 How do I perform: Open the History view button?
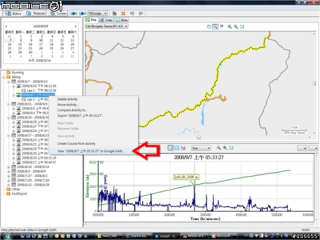tap(13, 13)
